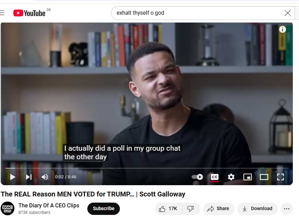The image size is (299, 219).
Task: Share this video
Action: (218, 209)
